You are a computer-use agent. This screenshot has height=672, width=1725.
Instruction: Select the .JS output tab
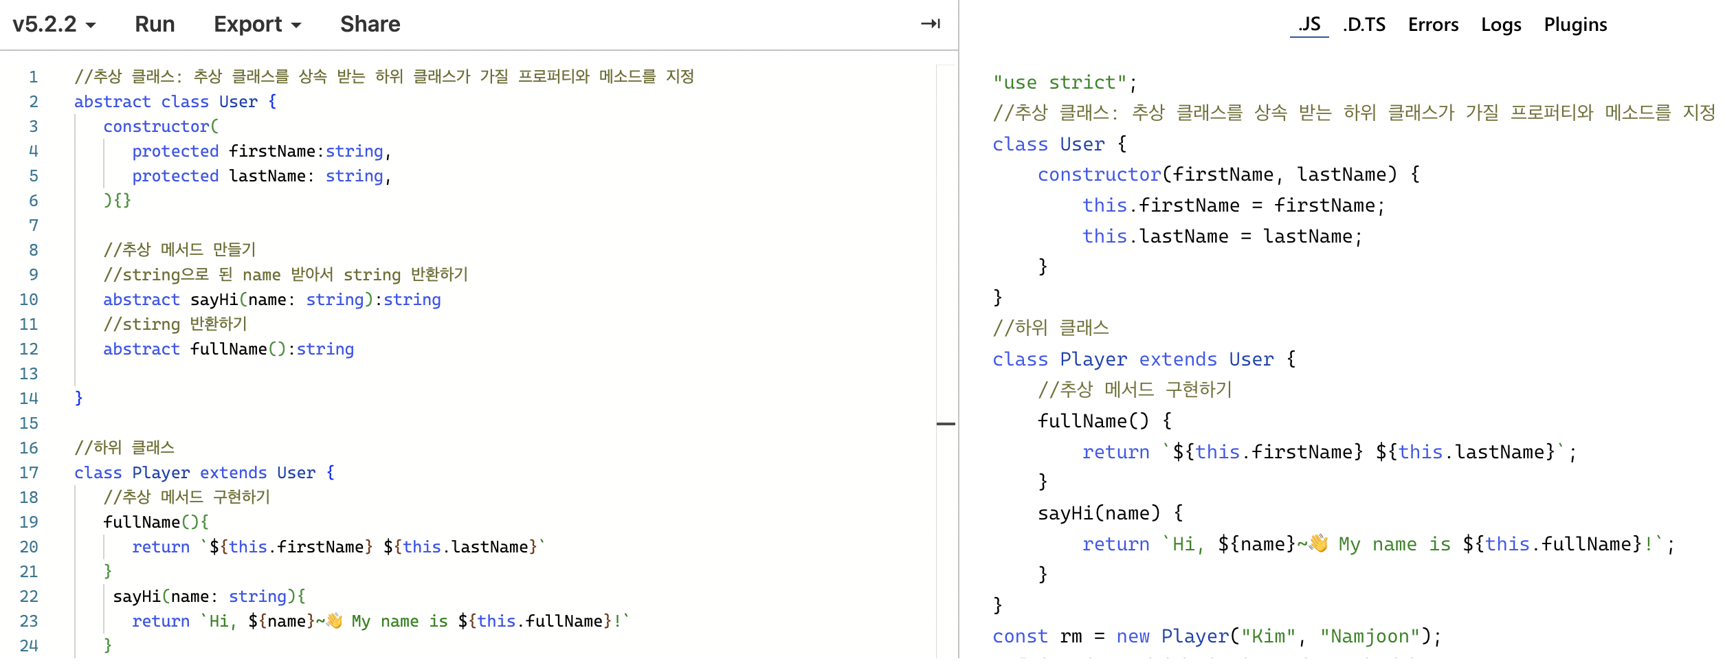coord(1310,23)
